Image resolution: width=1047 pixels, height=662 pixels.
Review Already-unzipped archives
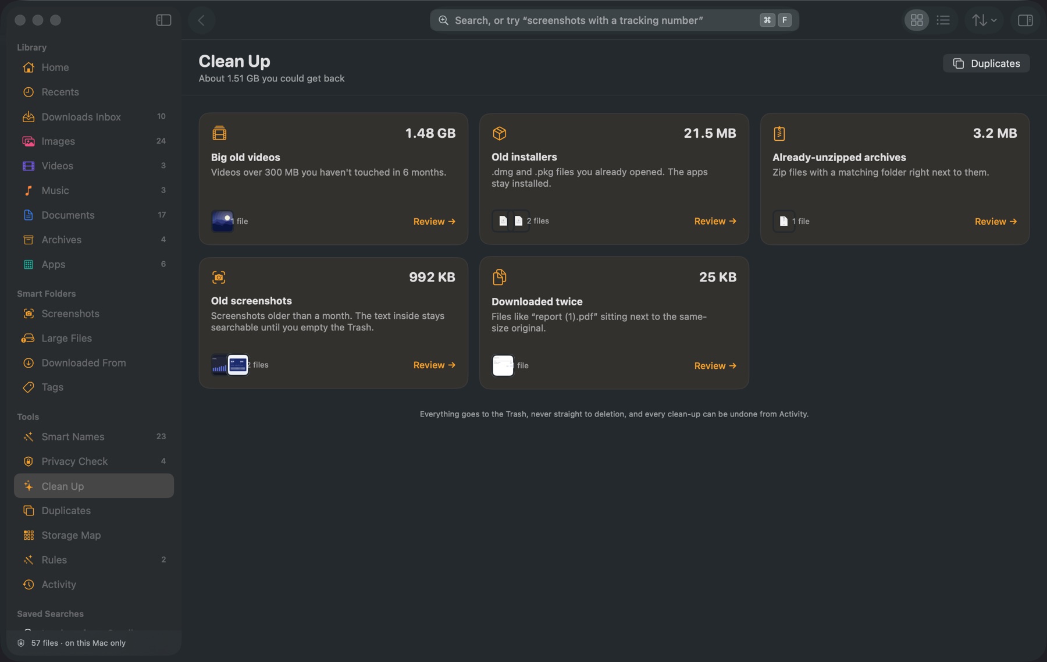click(996, 222)
